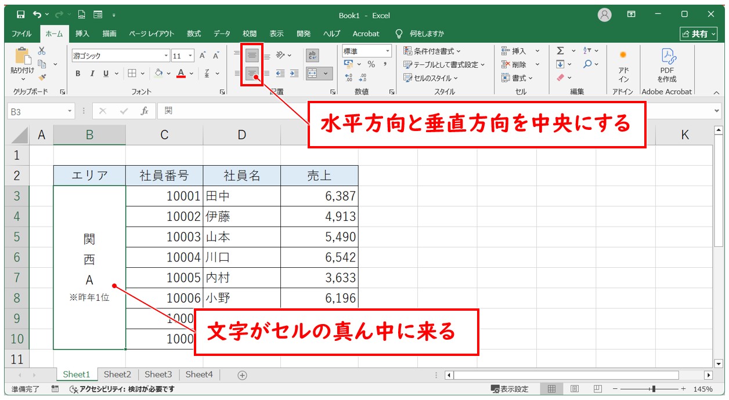Open 条件付き書式 dropdown
729x400 pixels.
point(432,51)
